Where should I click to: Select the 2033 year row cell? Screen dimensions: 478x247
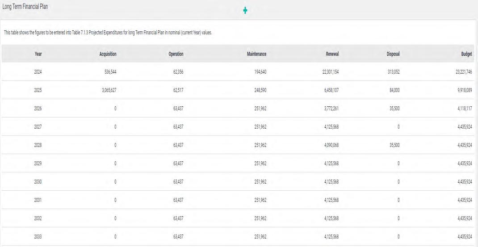38,237
